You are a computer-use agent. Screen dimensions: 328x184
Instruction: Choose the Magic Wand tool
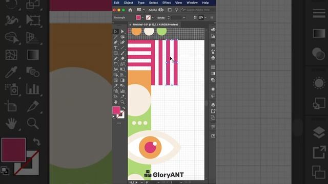tap(116, 37)
